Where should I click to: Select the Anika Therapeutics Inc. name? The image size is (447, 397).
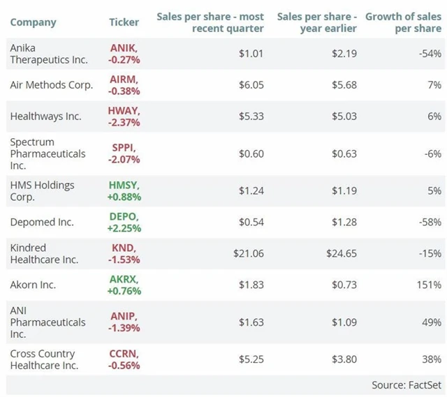[49, 54]
